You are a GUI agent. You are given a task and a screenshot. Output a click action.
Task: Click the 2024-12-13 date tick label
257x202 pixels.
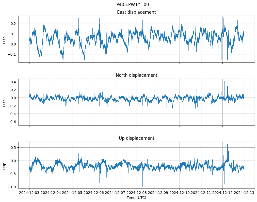[244, 193]
